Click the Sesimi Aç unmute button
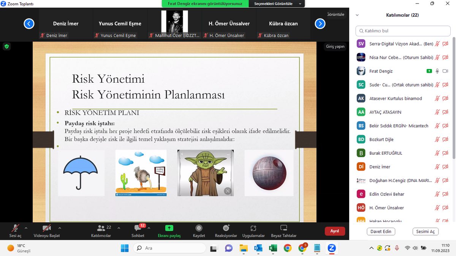This screenshot has height=256, width=456. click(425, 231)
